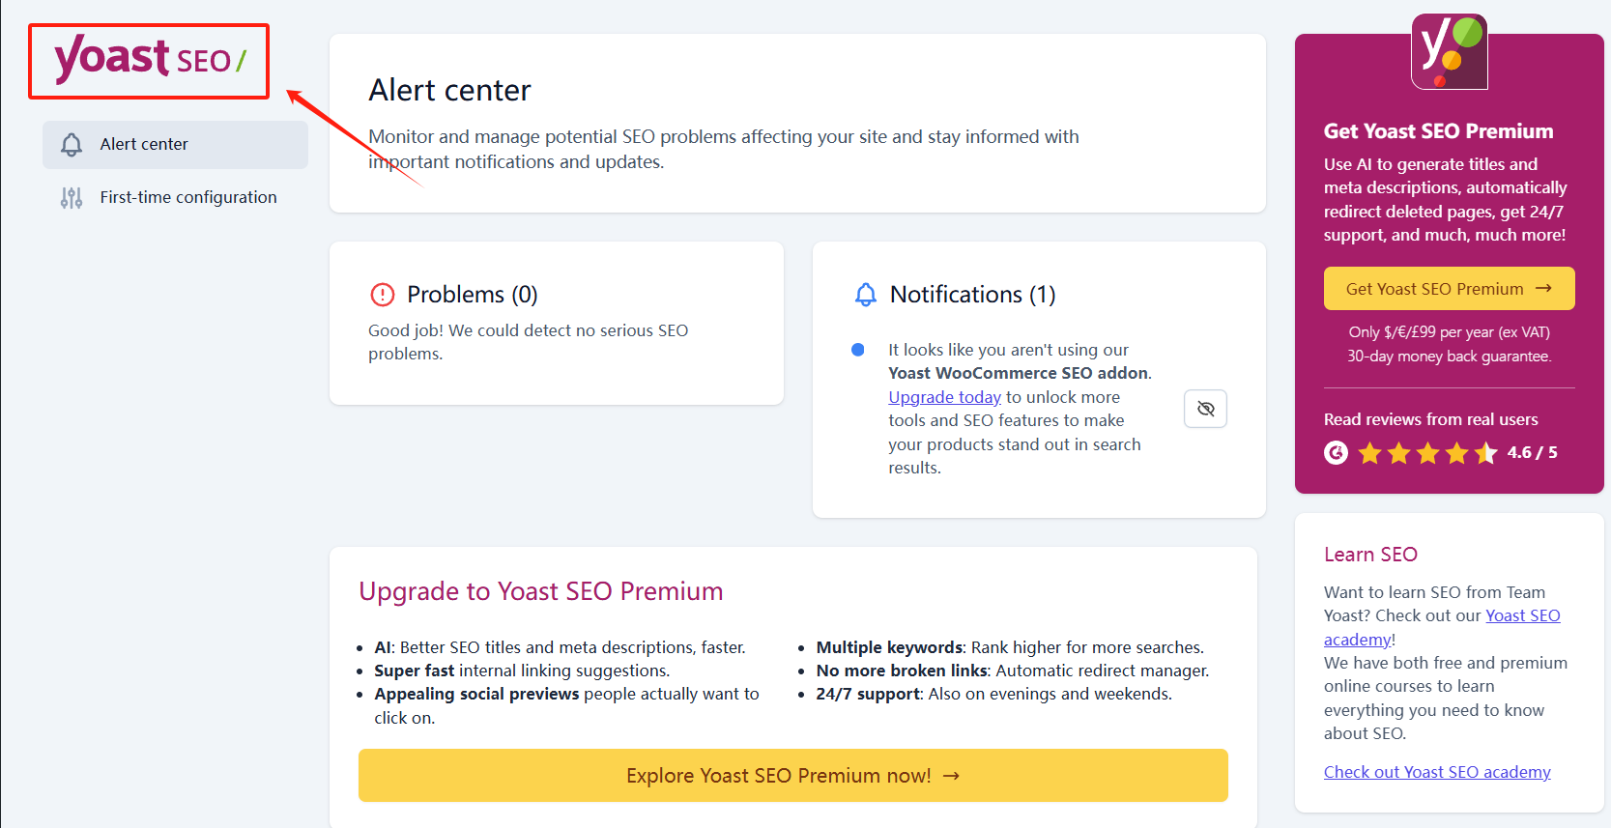Click the blue Notifications bell icon
This screenshot has height=828, width=1611.
click(x=866, y=295)
